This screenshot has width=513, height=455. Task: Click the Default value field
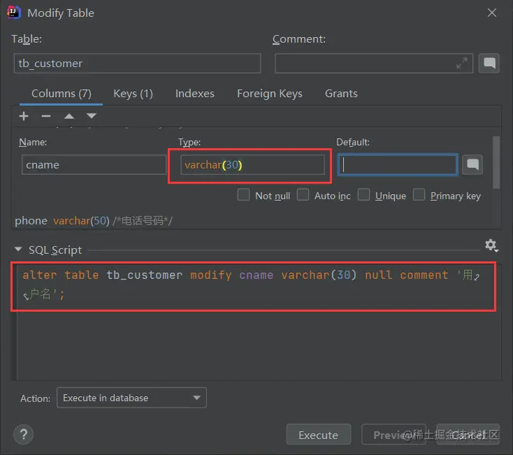coord(398,164)
